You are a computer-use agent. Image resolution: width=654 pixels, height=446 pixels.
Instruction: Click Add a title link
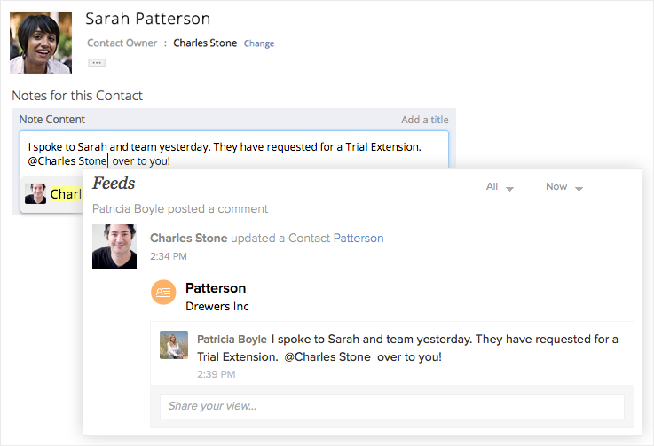424,120
